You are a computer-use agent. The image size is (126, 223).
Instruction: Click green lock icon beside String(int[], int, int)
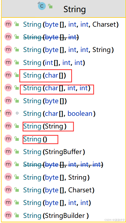[x=17, y=62]
